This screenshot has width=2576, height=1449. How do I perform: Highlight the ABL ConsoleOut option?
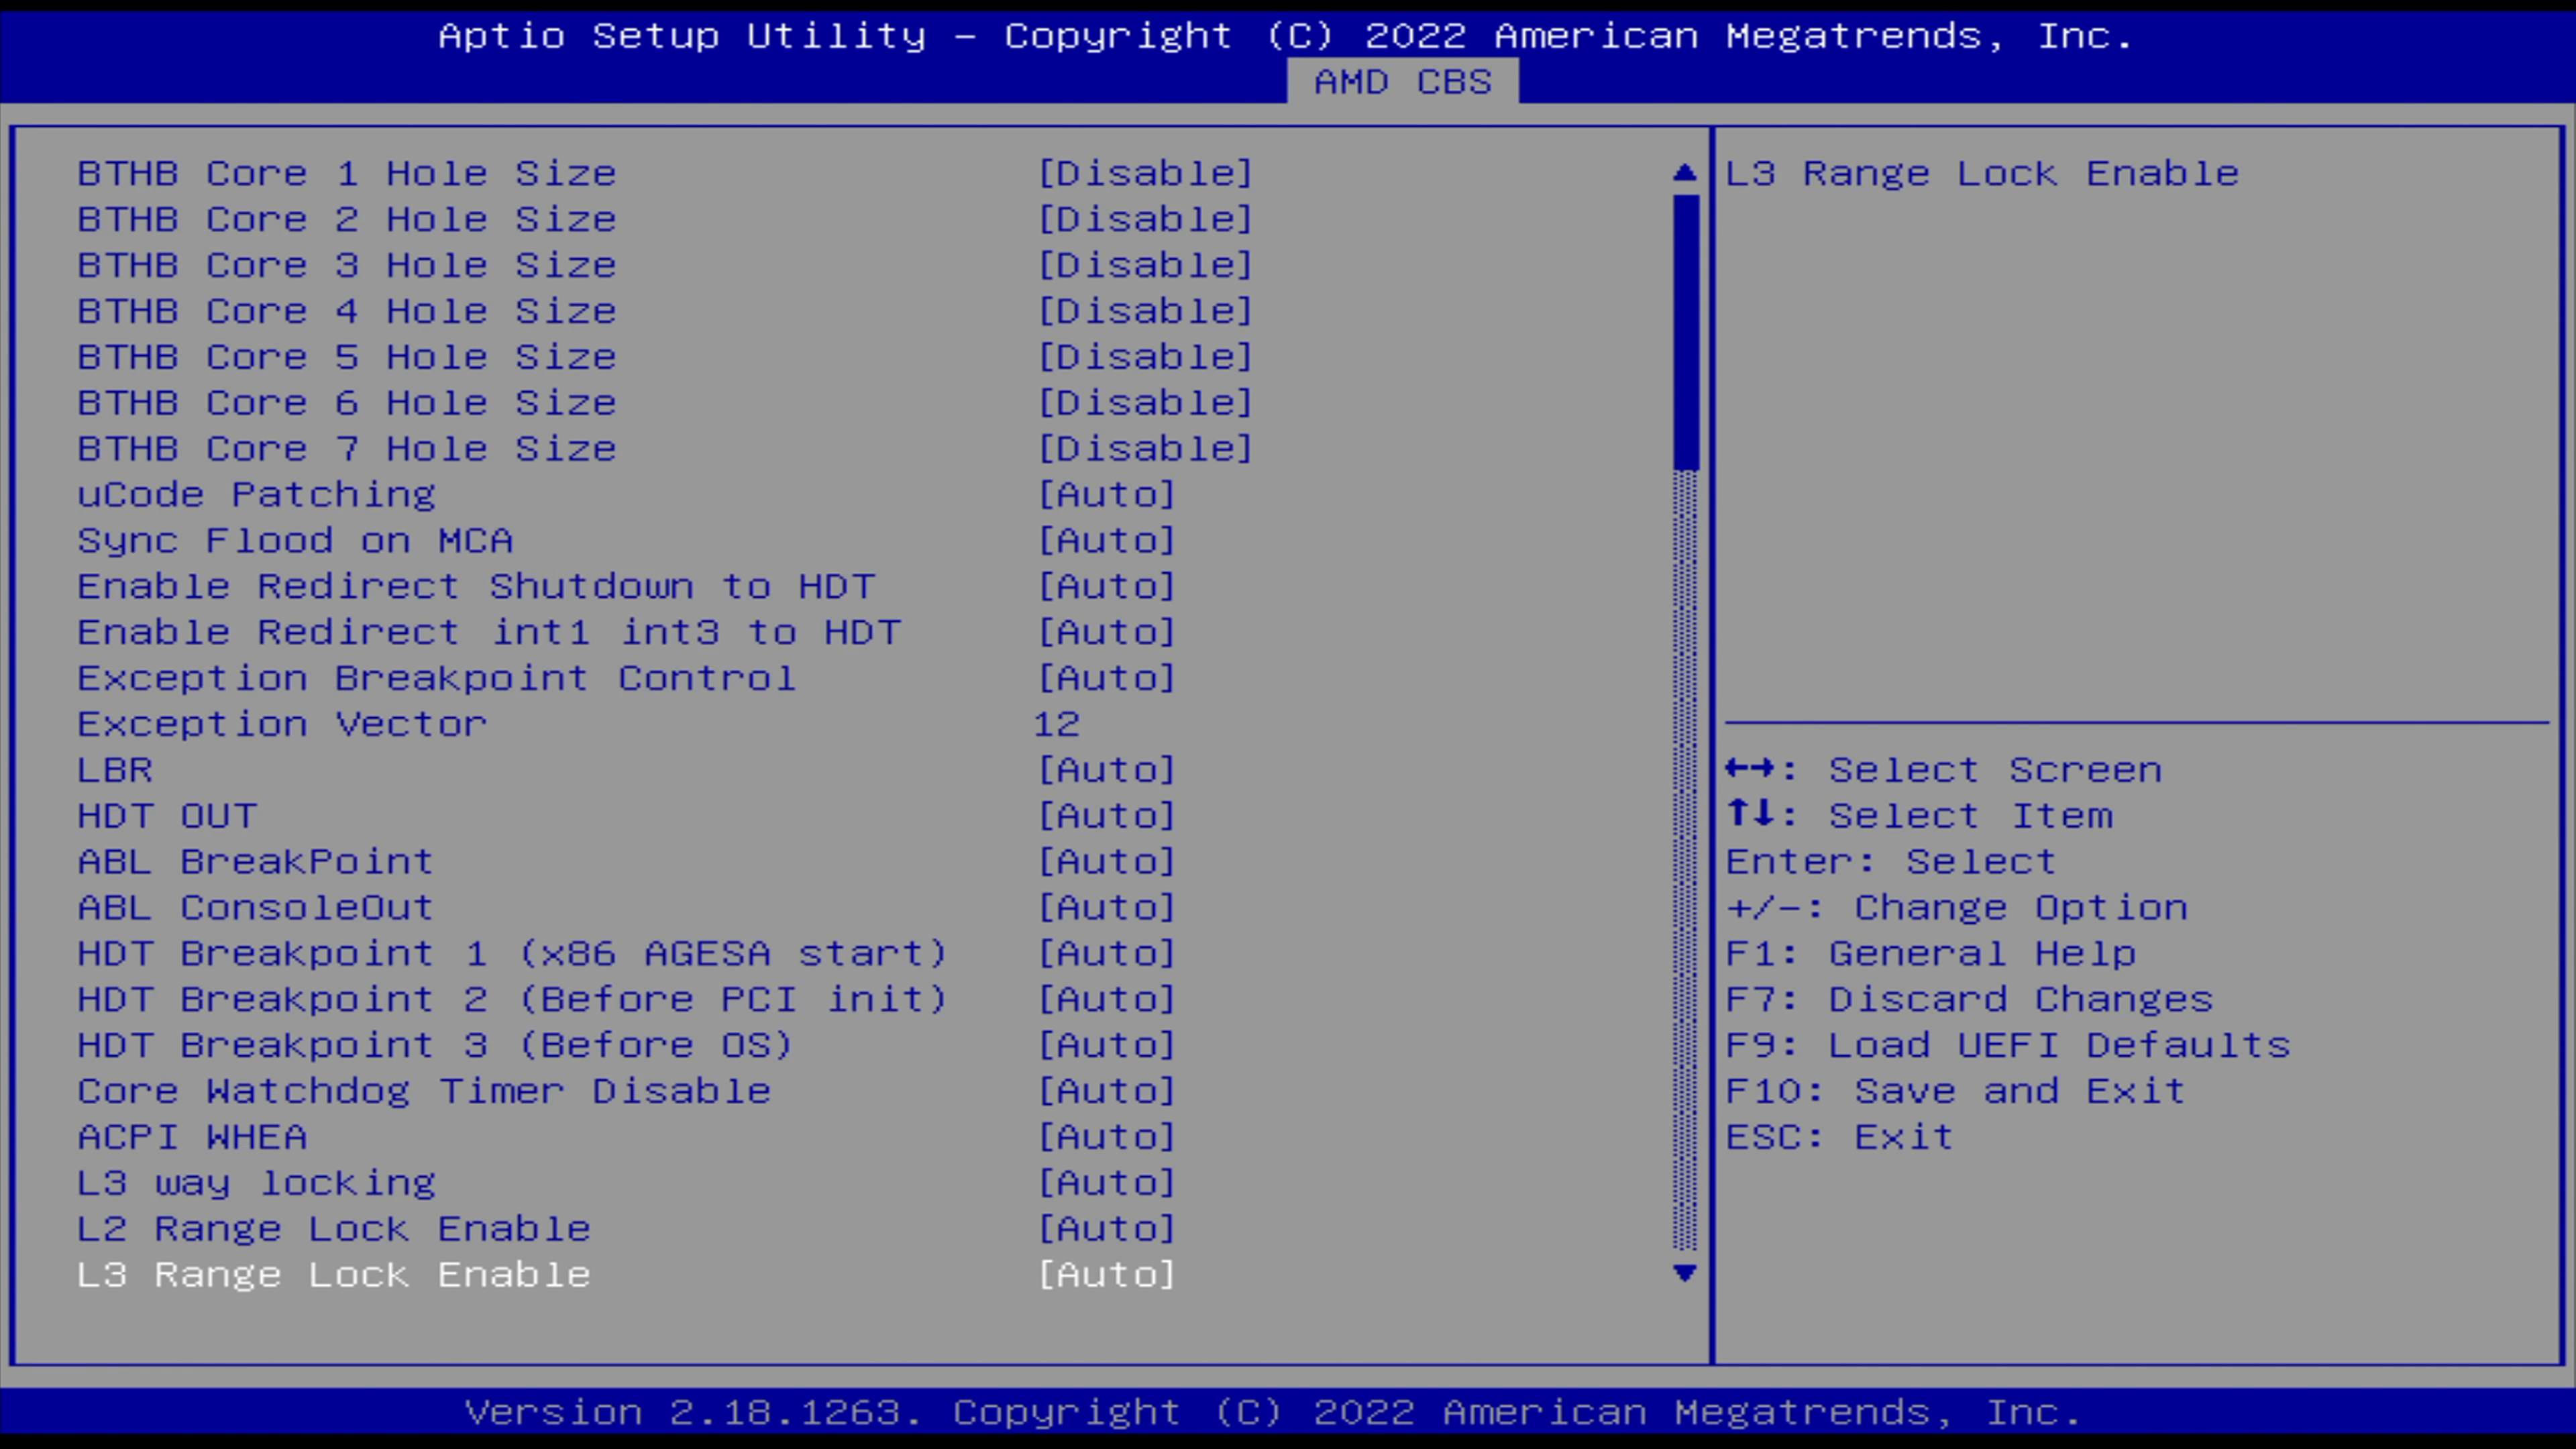(626, 909)
